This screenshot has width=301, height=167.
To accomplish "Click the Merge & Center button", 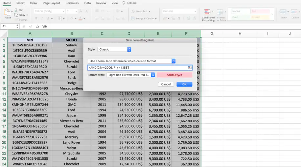I will (x=144, y=18).
